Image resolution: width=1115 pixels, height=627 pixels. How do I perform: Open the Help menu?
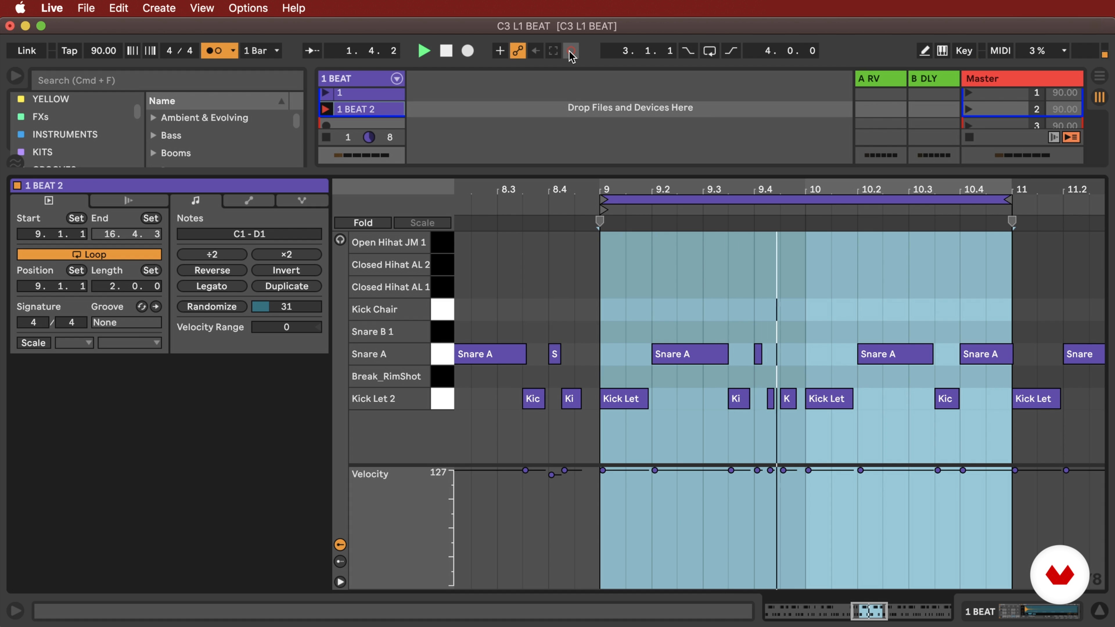[x=294, y=8]
